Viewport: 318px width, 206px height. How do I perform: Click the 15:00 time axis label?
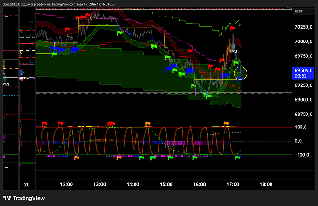166,184
